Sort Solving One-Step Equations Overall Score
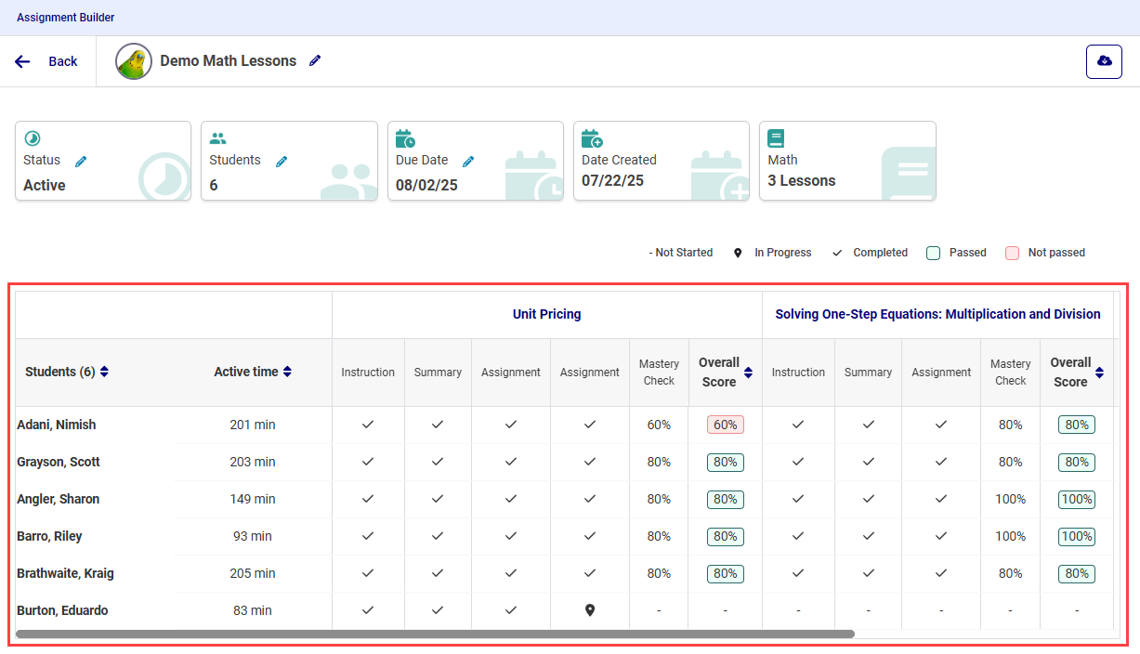1140x654 pixels. 1099,373
